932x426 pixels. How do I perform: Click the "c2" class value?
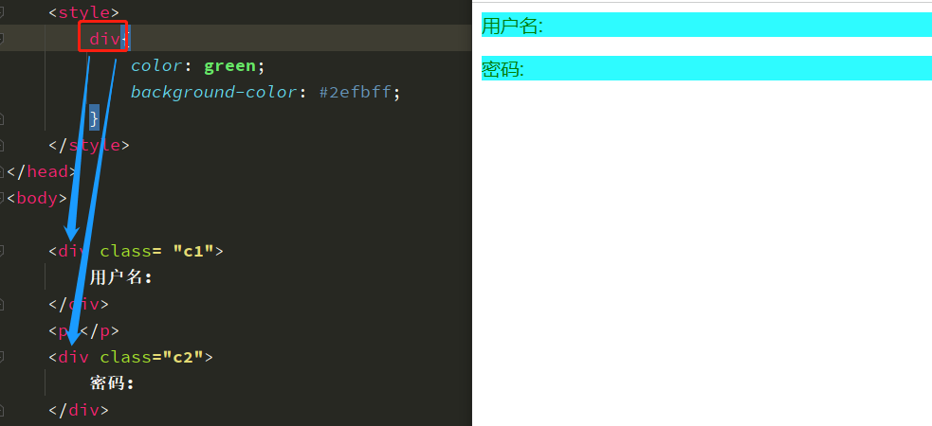pos(183,357)
